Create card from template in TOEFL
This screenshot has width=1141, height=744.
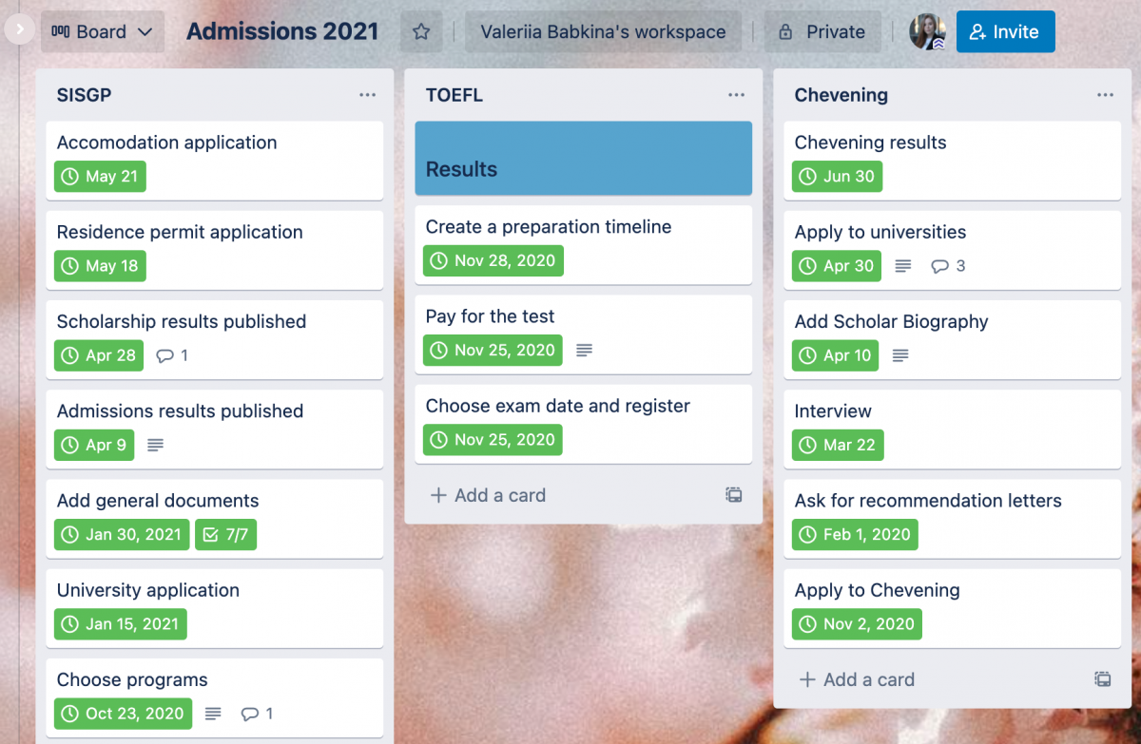coord(734,495)
